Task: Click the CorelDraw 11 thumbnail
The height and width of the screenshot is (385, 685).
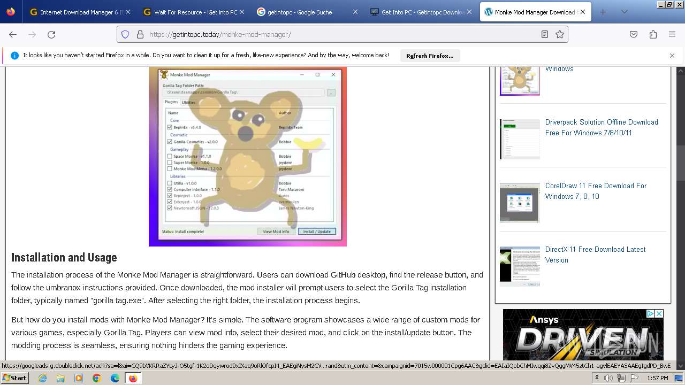Action: [x=520, y=203]
